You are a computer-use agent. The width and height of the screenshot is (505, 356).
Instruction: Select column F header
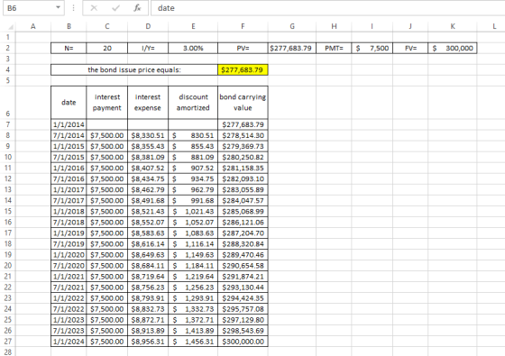[x=243, y=26]
